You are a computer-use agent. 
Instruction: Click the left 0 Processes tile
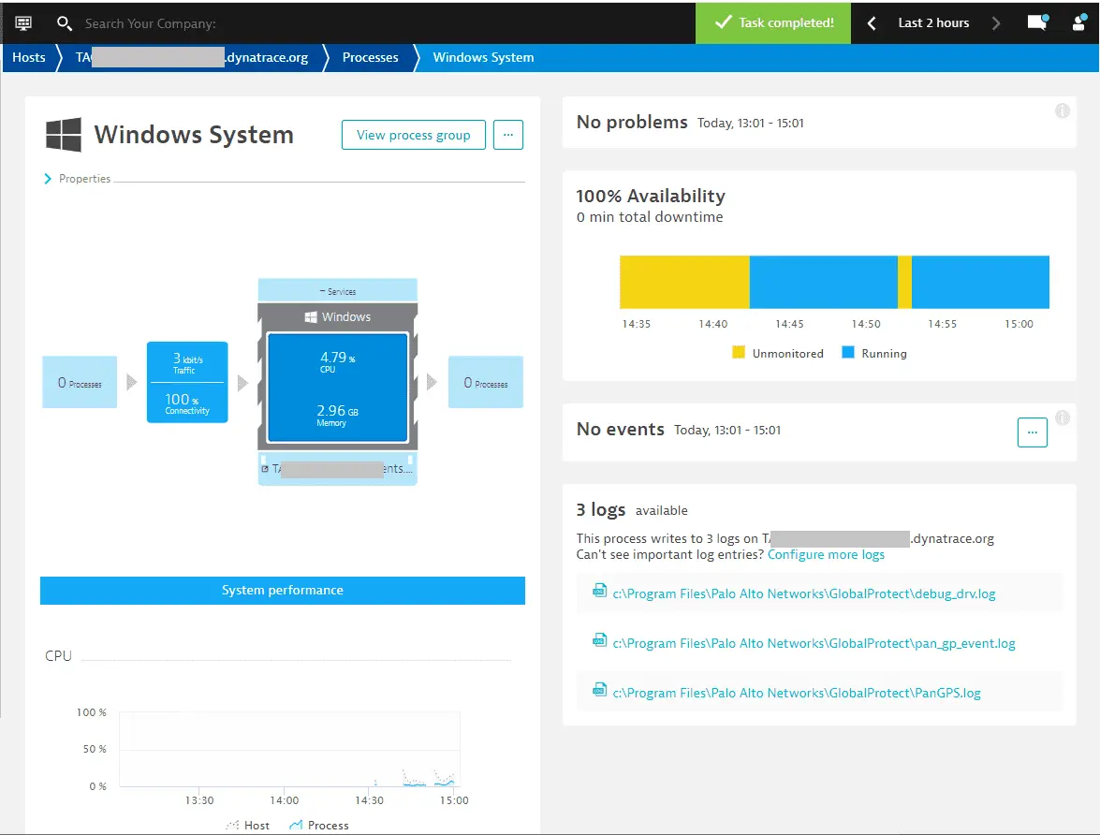click(80, 383)
